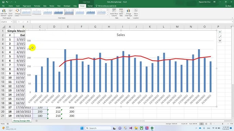Click Tell me what you want to do
Screen dimensions: 234x131
click(106, 6)
